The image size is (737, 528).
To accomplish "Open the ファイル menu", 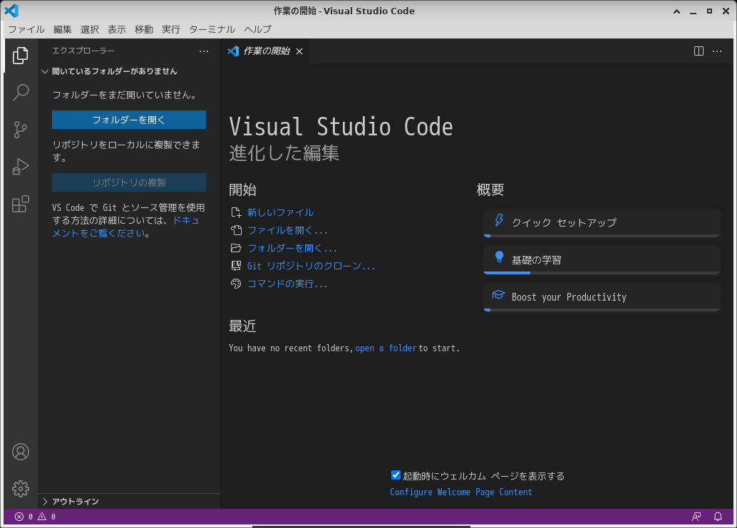I will pos(26,30).
